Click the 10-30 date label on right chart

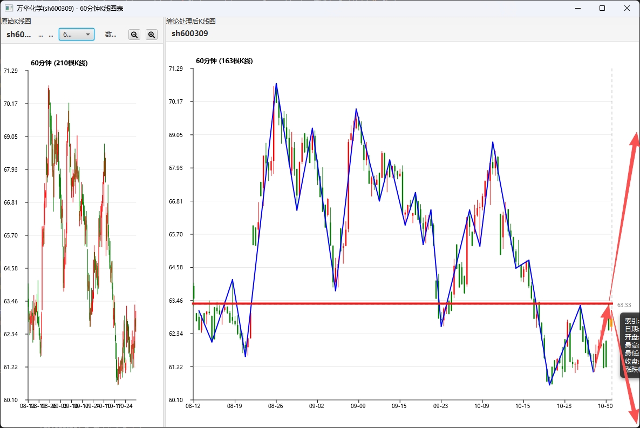pos(605,406)
